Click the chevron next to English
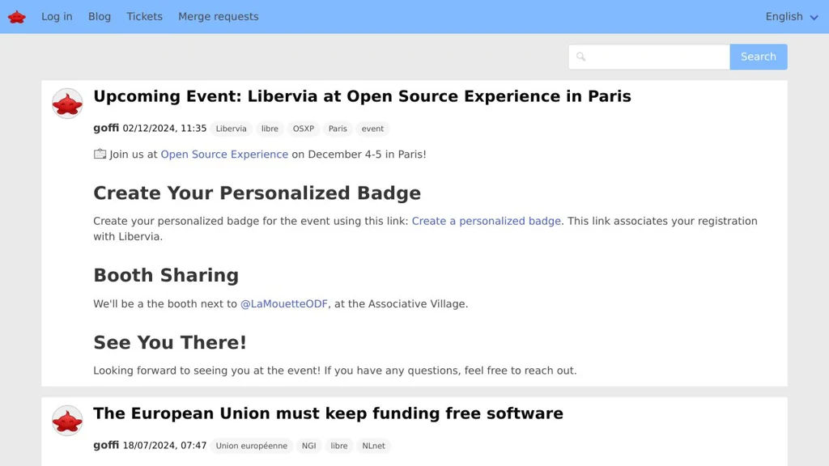829x466 pixels. 814,17
